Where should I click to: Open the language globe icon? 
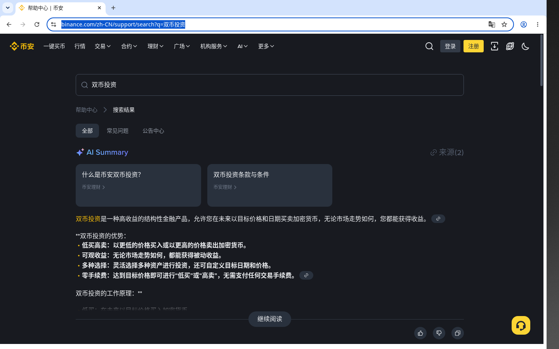click(x=510, y=46)
